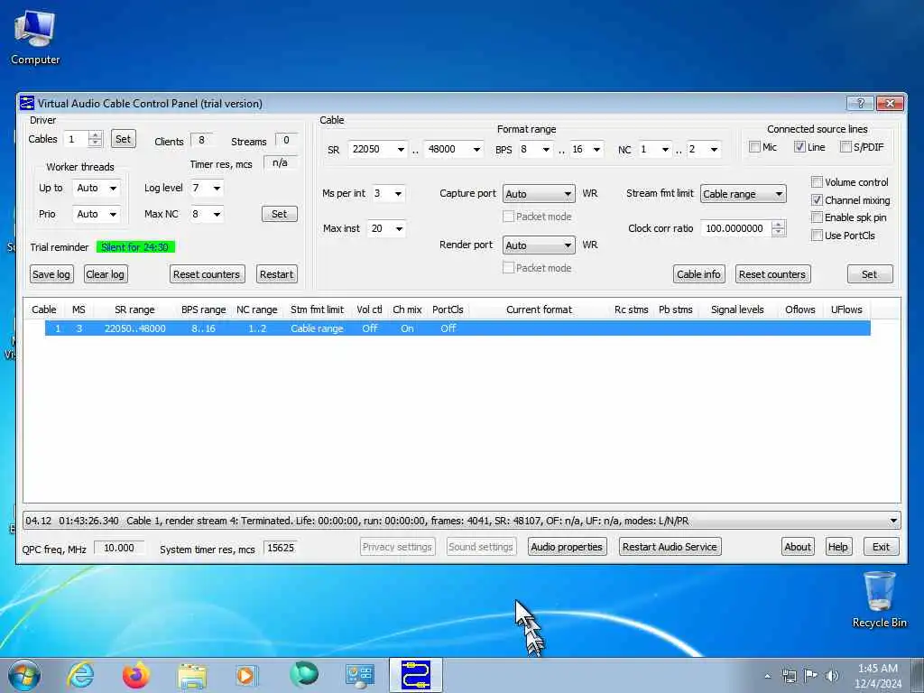This screenshot has width=924, height=693.
Task: Click Restart Audio Service button
Action: (670, 547)
